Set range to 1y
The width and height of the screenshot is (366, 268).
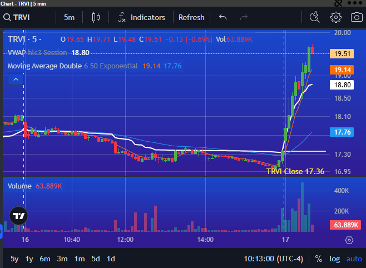(x=29, y=259)
